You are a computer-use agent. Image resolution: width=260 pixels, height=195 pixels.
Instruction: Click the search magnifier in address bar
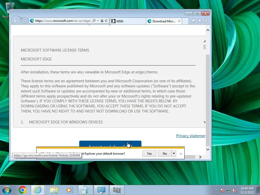click(94, 21)
